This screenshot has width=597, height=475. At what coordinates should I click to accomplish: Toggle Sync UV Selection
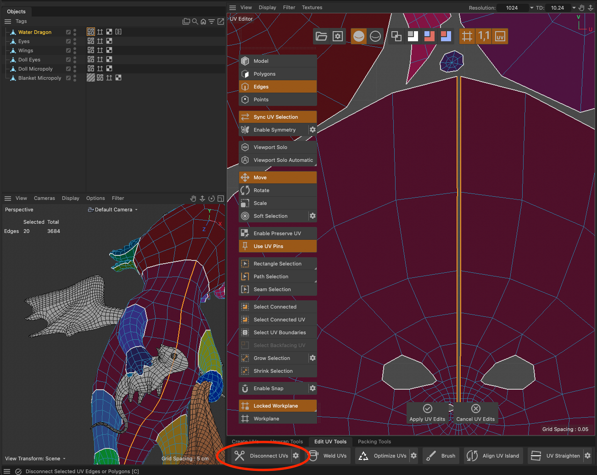pyautogui.click(x=278, y=117)
